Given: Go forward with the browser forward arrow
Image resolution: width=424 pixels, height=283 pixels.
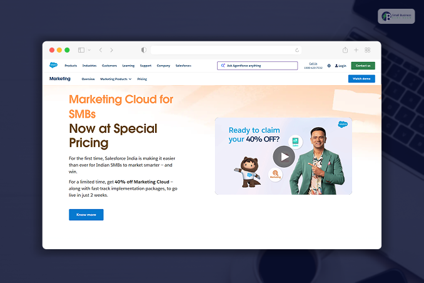Looking at the screenshot, I should (111, 50).
